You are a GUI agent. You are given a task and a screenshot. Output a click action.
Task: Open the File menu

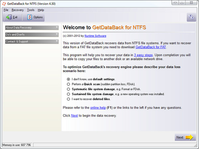(6, 10)
